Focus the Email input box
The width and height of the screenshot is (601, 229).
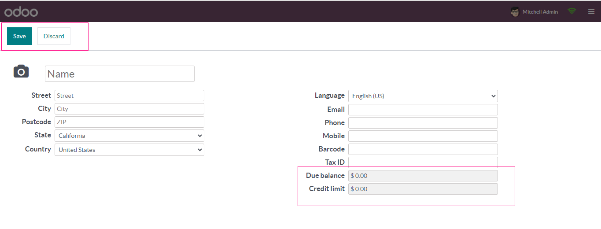423,110
